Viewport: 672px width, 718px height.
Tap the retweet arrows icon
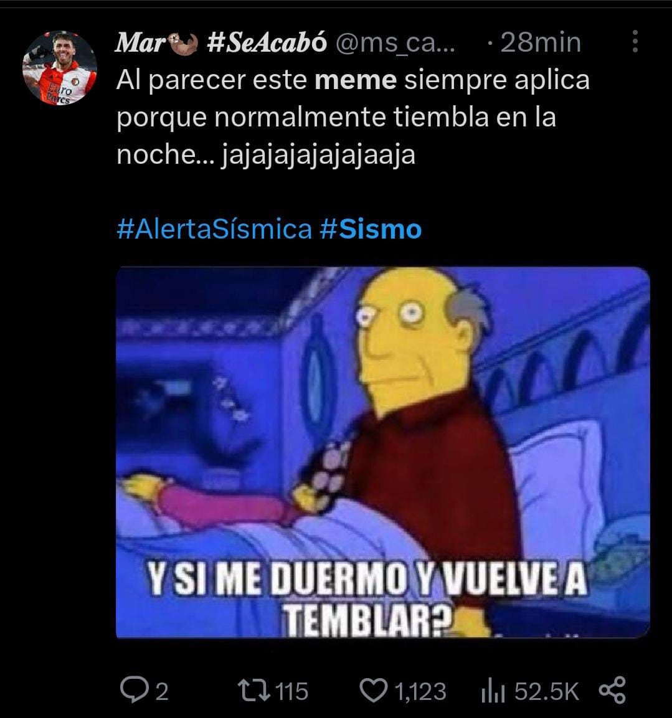253,691
